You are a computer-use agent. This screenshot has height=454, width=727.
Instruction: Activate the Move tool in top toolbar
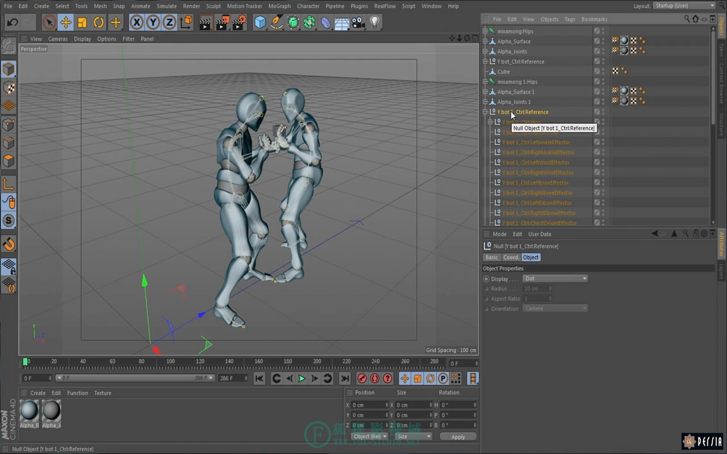[66, 23]
